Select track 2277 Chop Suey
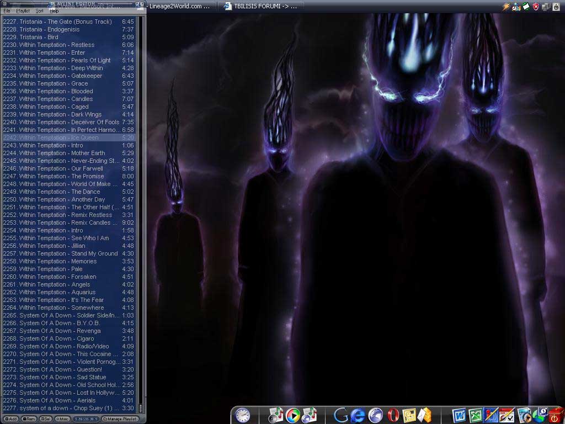This screenshot has height=424, width=565. (x=68, y=408)
